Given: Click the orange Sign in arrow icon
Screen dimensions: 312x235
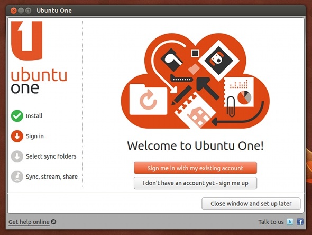Looking at the screenshot, I should [17, 136].
